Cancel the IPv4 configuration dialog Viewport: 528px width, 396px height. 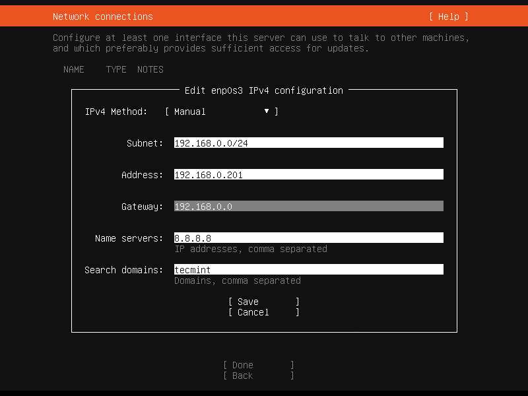pos(263,312)
